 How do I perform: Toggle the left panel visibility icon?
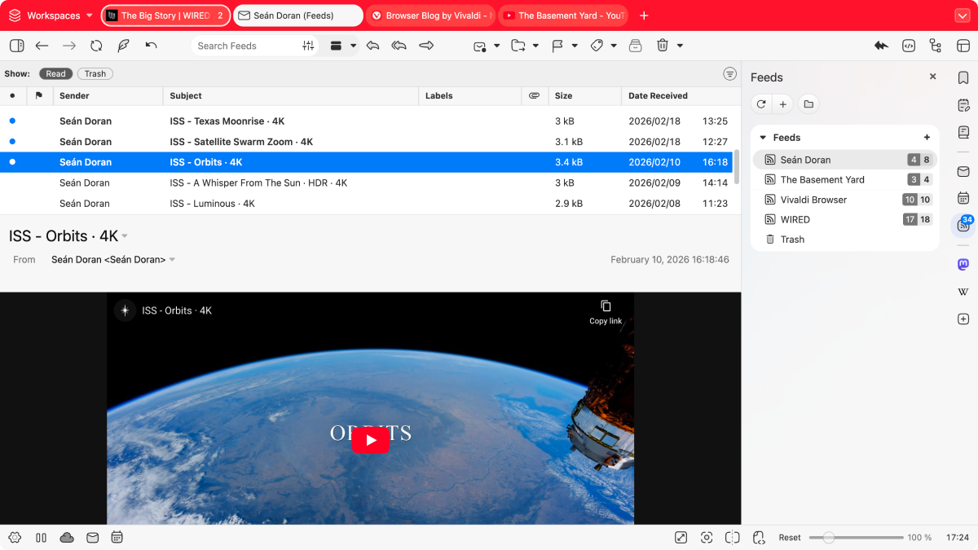coord(16,46)
